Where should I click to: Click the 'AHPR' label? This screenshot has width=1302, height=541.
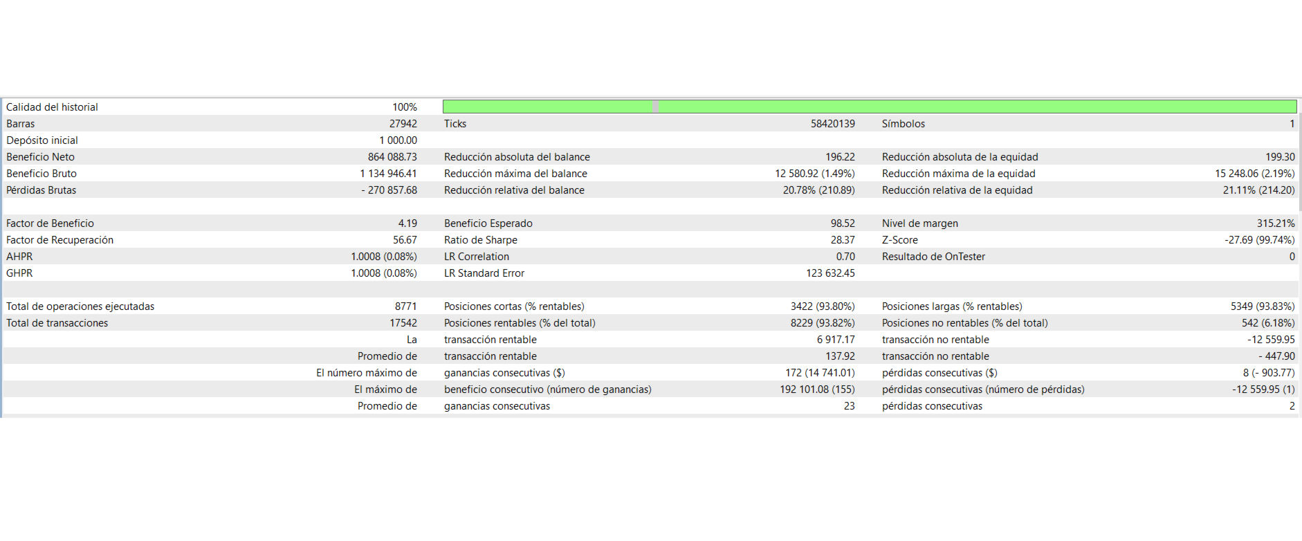point(19,257)
